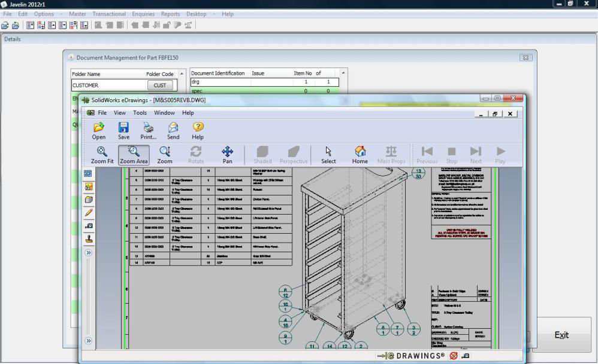Select the Zoom Fit tool
Viewport: 598px width, 364px height.
(x=102, y=155)
